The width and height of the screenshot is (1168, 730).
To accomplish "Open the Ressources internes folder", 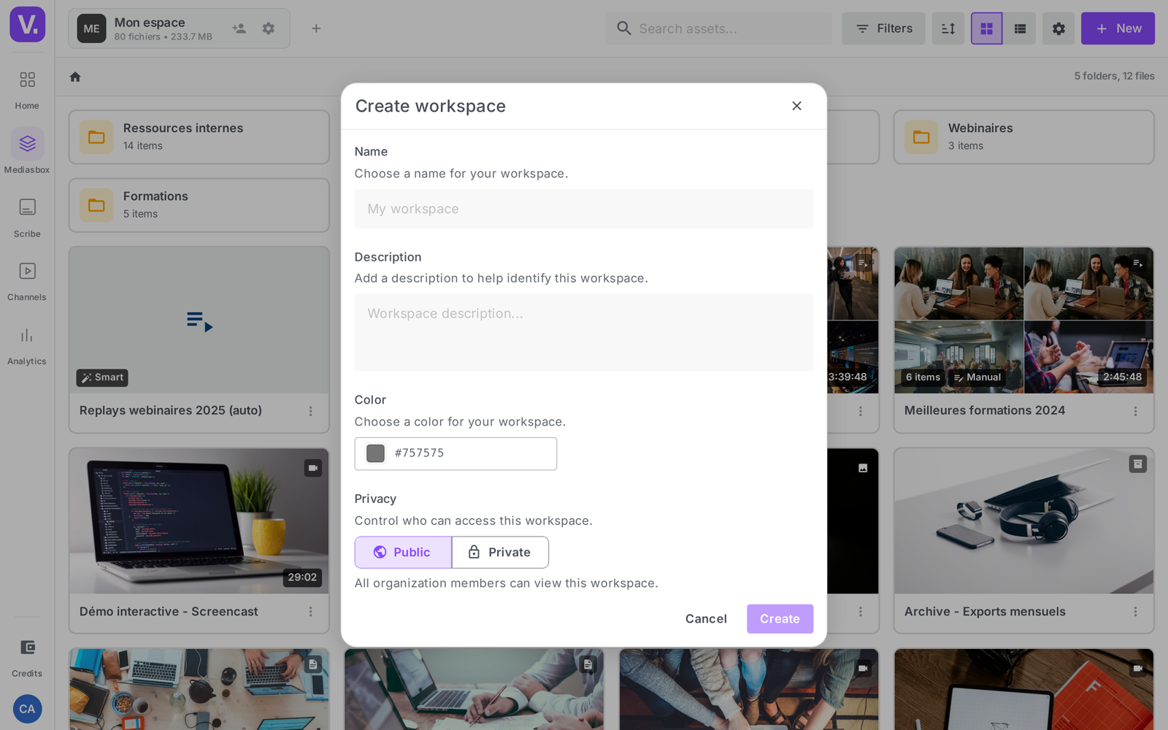I will (199, 137).
